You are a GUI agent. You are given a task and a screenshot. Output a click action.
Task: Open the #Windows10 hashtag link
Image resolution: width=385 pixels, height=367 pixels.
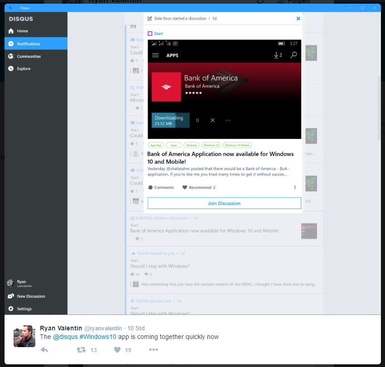coord(98,337)
